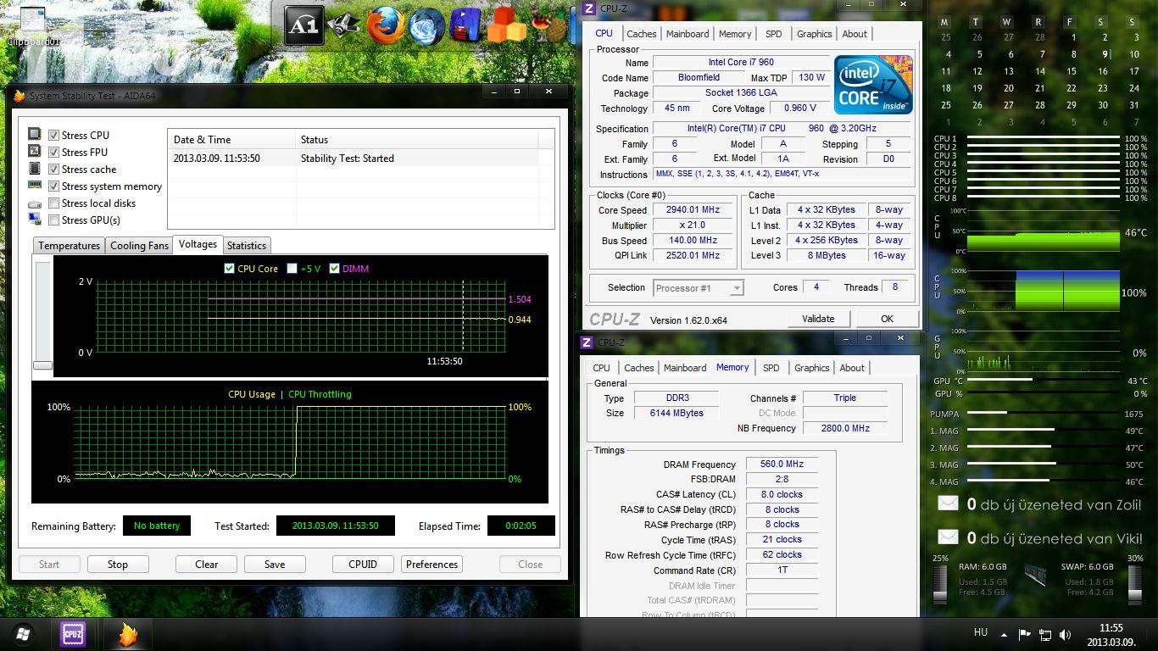Click the RAM module icon in the sidebar gadget
This screenshot has height=651, width=1158.
[x=1034, y=575]
